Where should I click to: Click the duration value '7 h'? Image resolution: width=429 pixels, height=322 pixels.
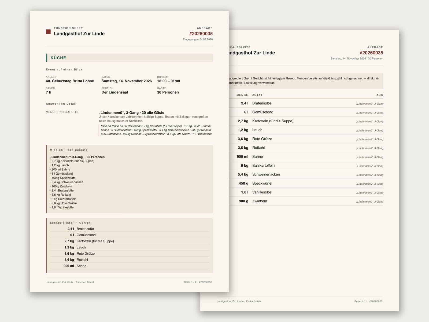click(x=49, y=92)
